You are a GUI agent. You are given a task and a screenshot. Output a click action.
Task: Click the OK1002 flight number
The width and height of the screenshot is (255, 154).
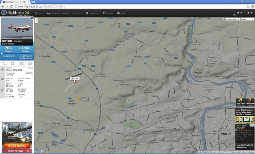[x=7, y=41]
